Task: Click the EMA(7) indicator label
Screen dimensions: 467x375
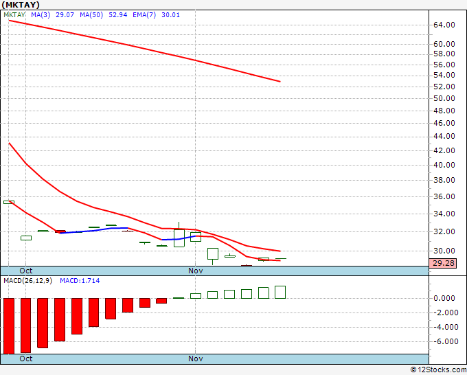Action: point(144,15)
